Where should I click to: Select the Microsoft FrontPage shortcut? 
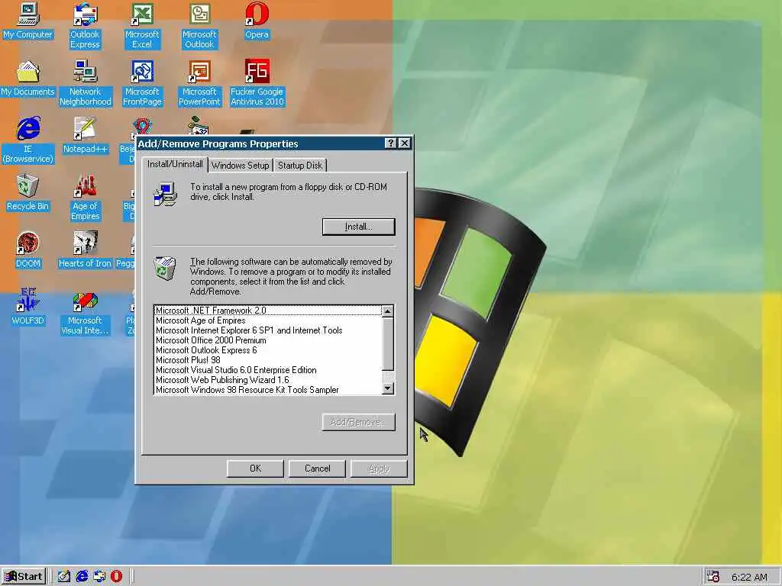142,83
